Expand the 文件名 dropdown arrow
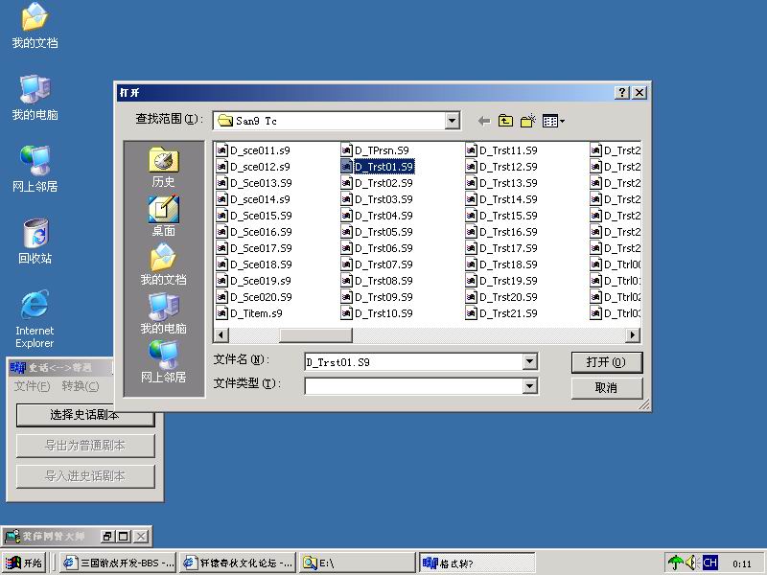This screenshot has width=767, height=575. pos(529,362)
